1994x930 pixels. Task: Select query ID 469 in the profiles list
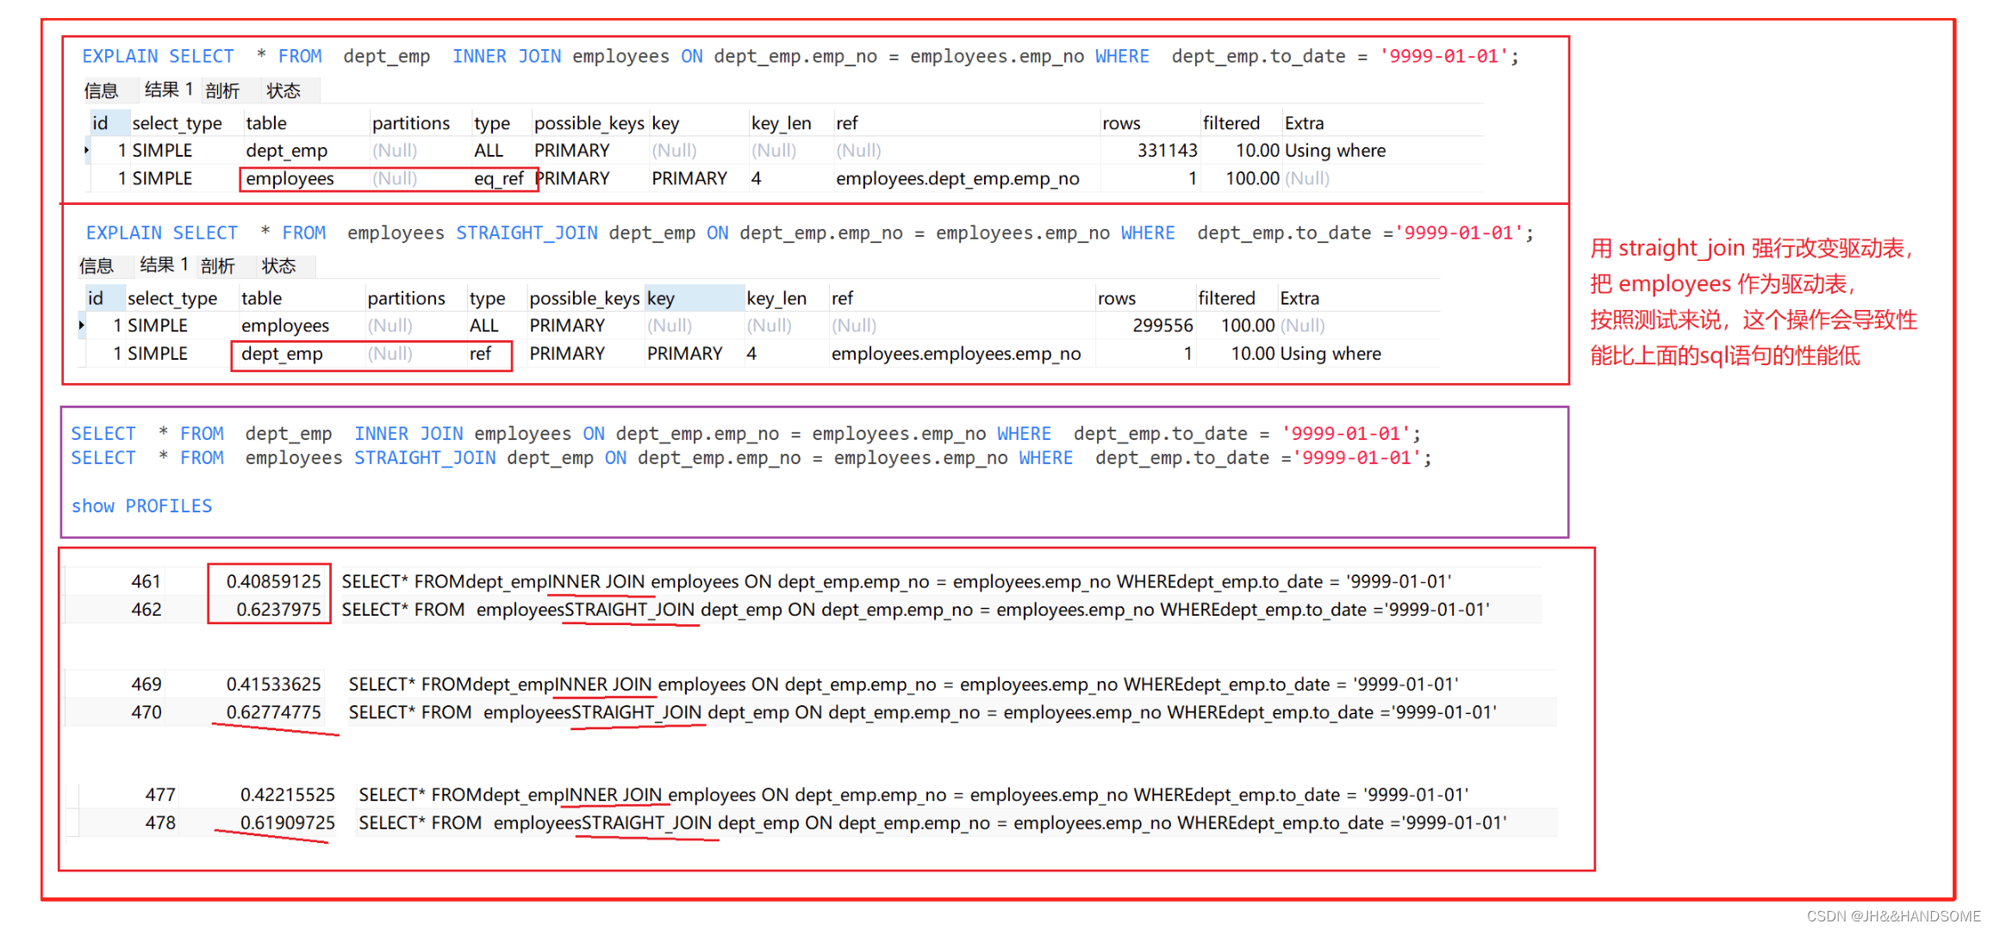pos(146,685)
